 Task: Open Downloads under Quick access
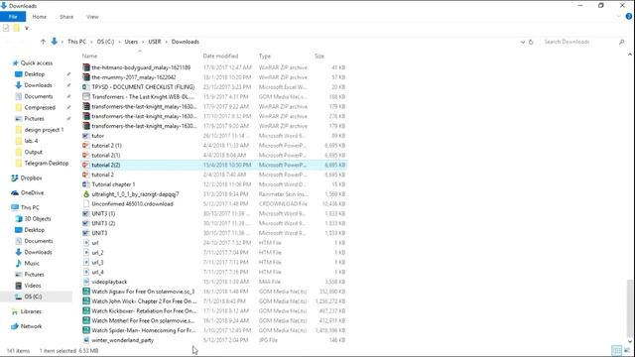tap(38, 85)
